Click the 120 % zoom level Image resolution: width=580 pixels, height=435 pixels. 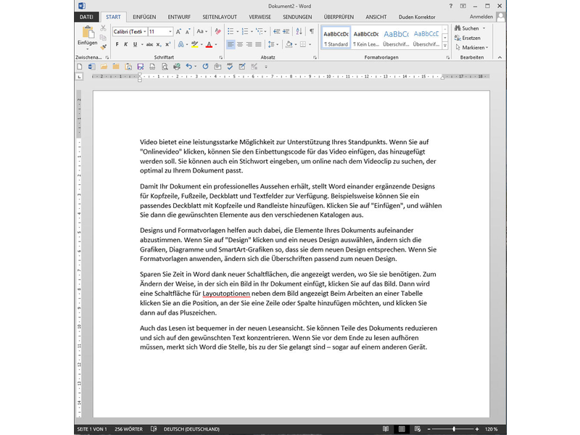tap(492, 429)
